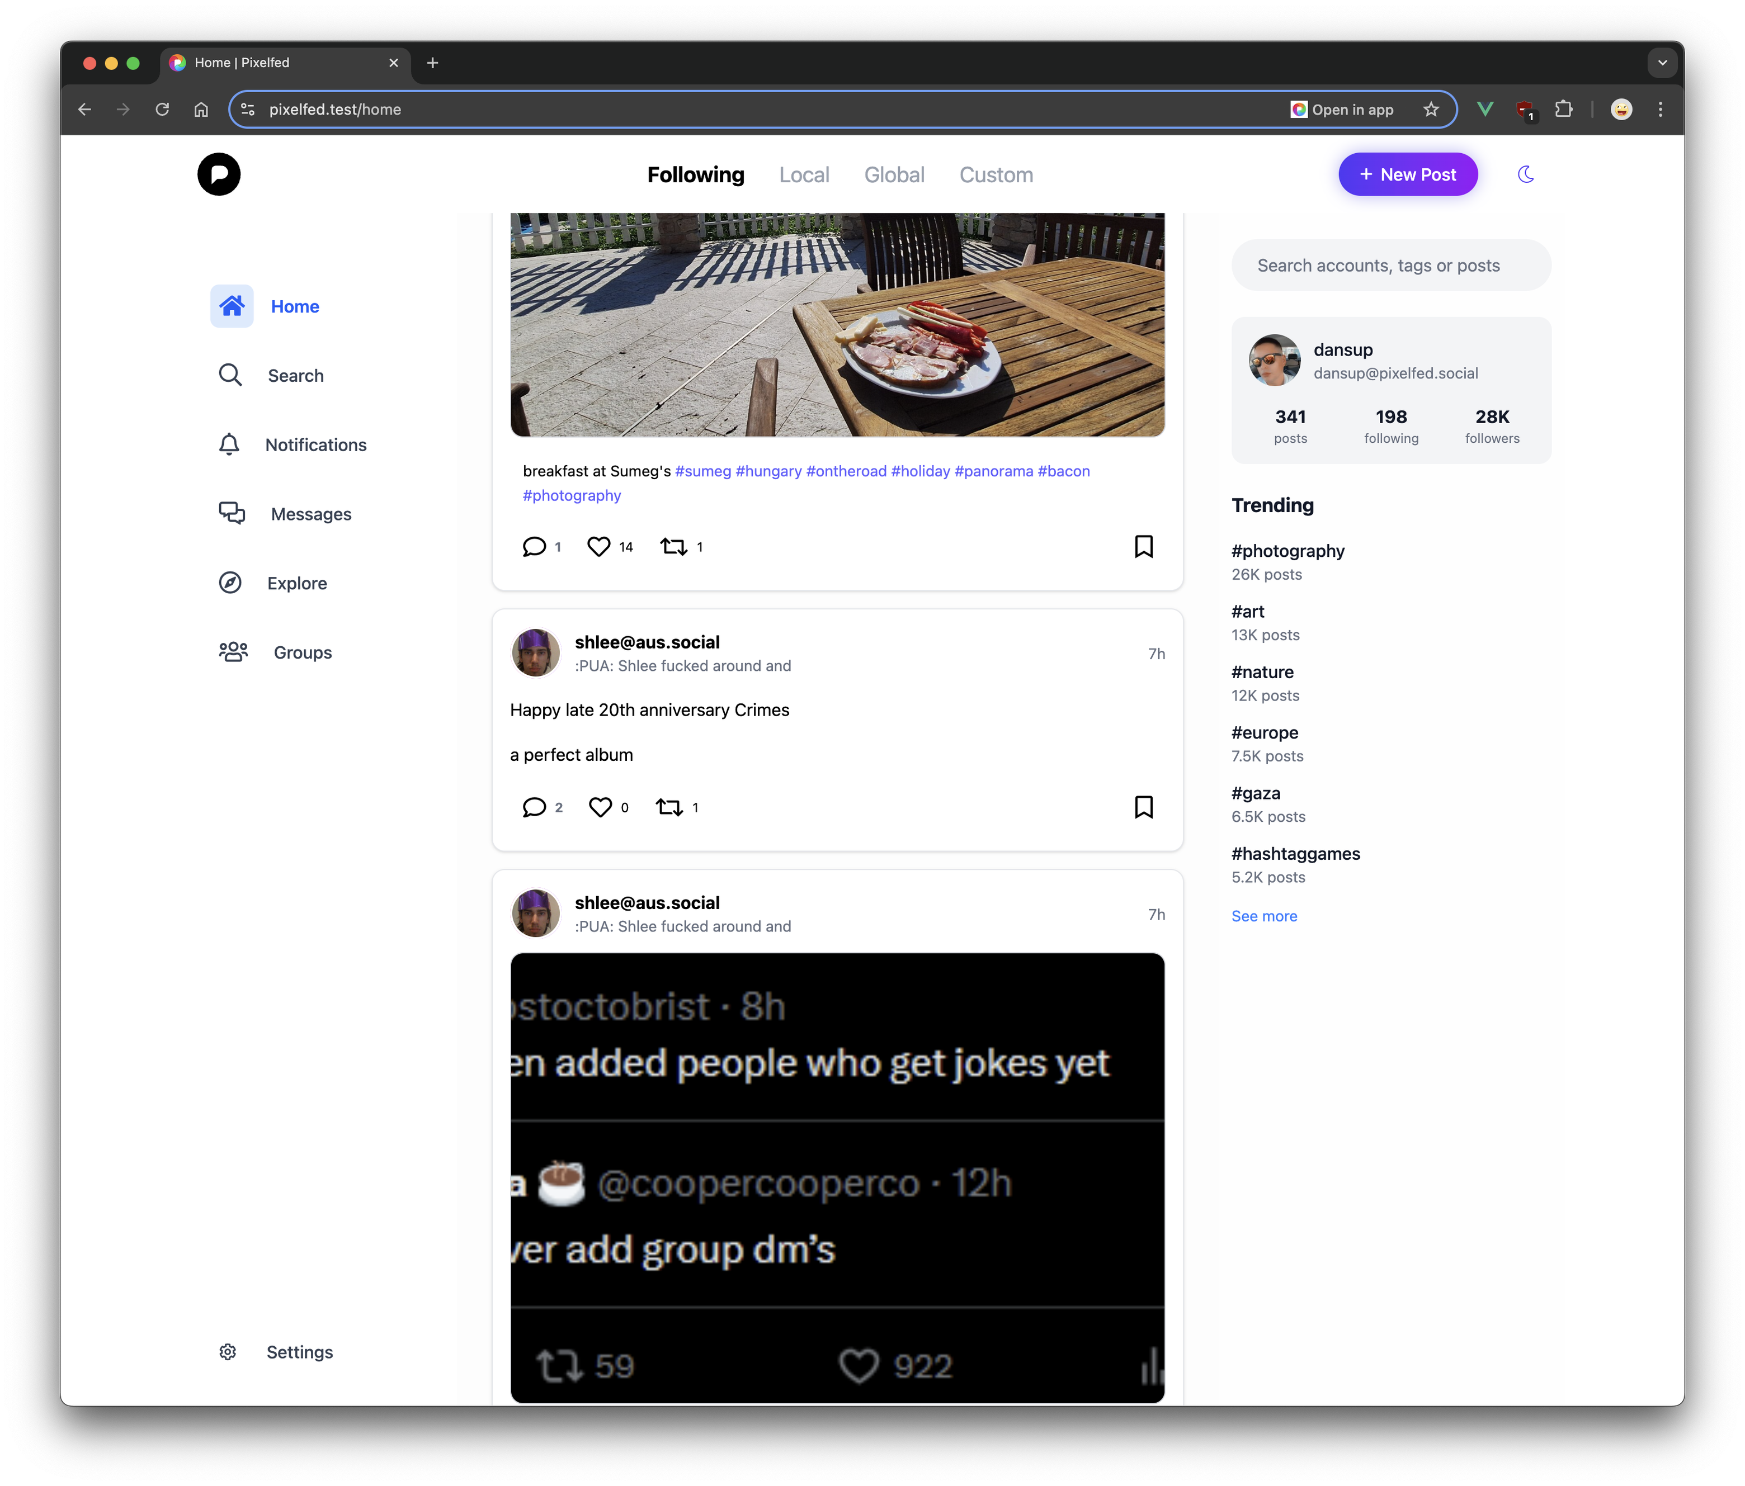Open the Vue devtools extension icon
This screenshot has width=1745, height=1486.
tap(1485, 110)
